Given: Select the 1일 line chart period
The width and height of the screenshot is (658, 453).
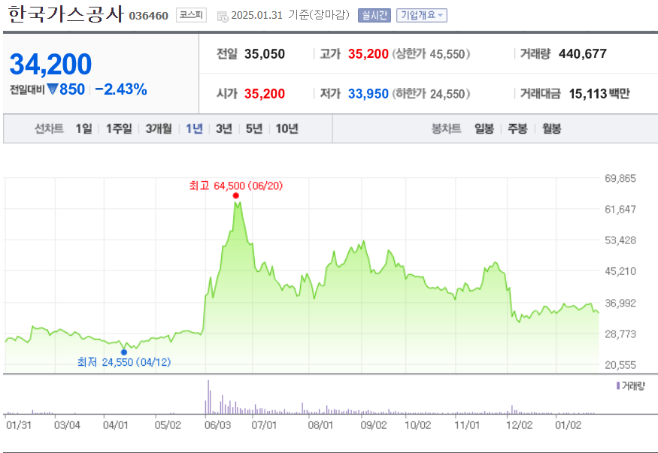Looking at the screenshot, I should pos(83,128).
